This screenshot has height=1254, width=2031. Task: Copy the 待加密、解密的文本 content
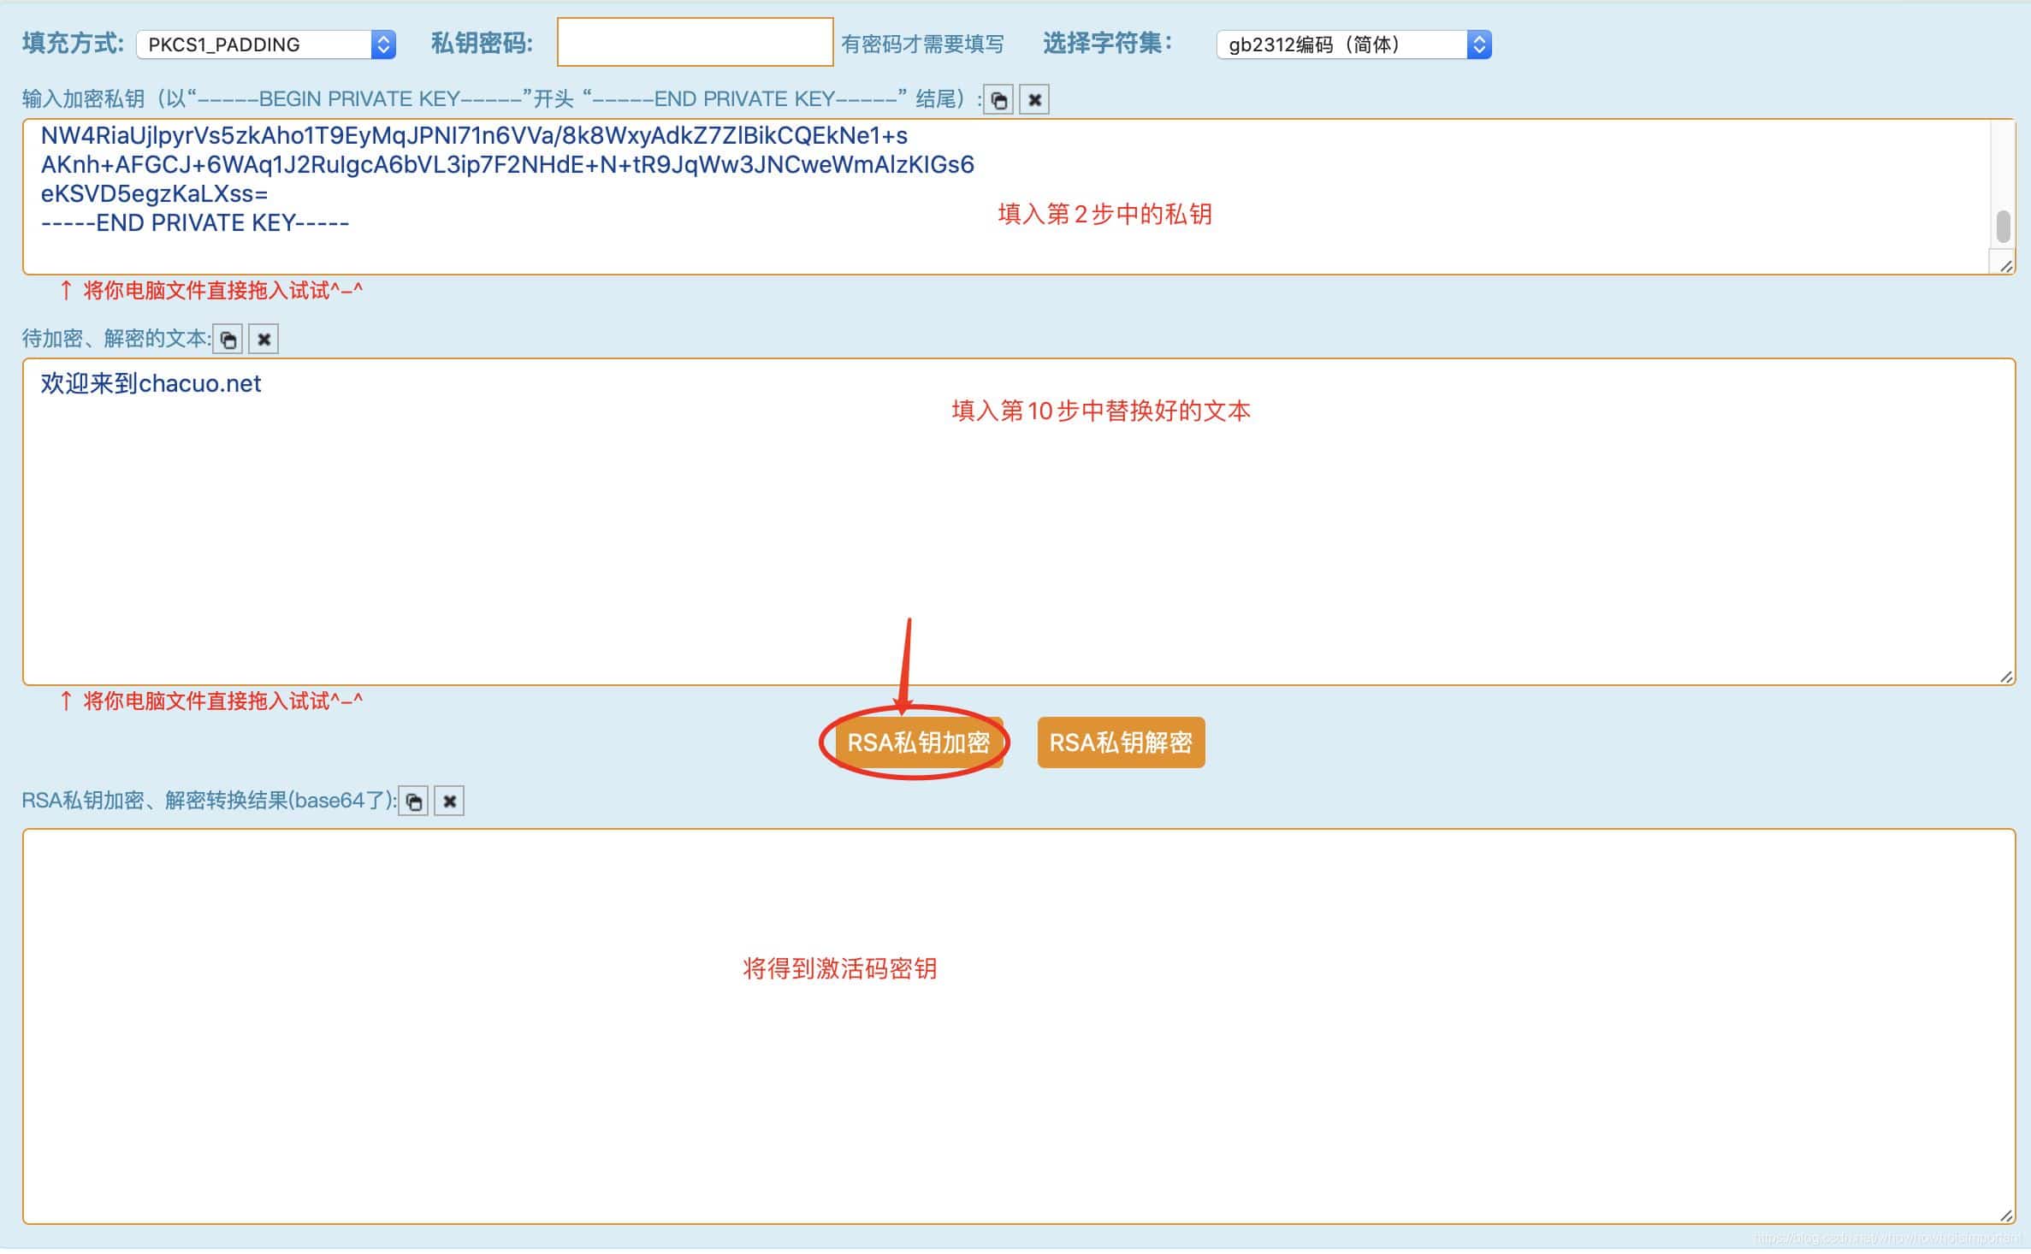[x=228, y=339]
